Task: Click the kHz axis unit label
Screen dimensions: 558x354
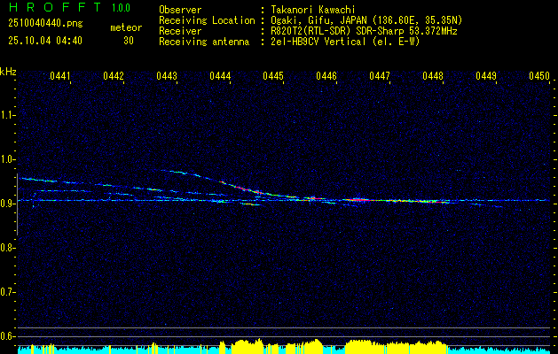Action: [x=8, y=72]
